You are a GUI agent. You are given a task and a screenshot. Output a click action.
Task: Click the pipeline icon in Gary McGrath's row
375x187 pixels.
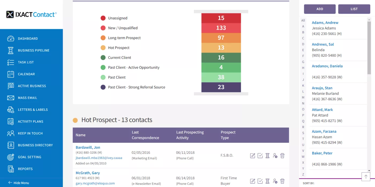(267, 181)
